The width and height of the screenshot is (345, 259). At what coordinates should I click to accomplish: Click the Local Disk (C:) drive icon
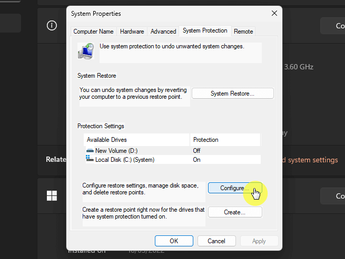click(90, 159)
